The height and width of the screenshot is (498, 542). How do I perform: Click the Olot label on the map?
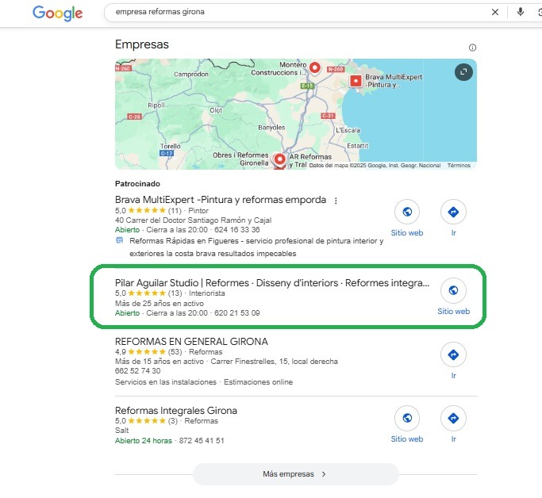216,110
